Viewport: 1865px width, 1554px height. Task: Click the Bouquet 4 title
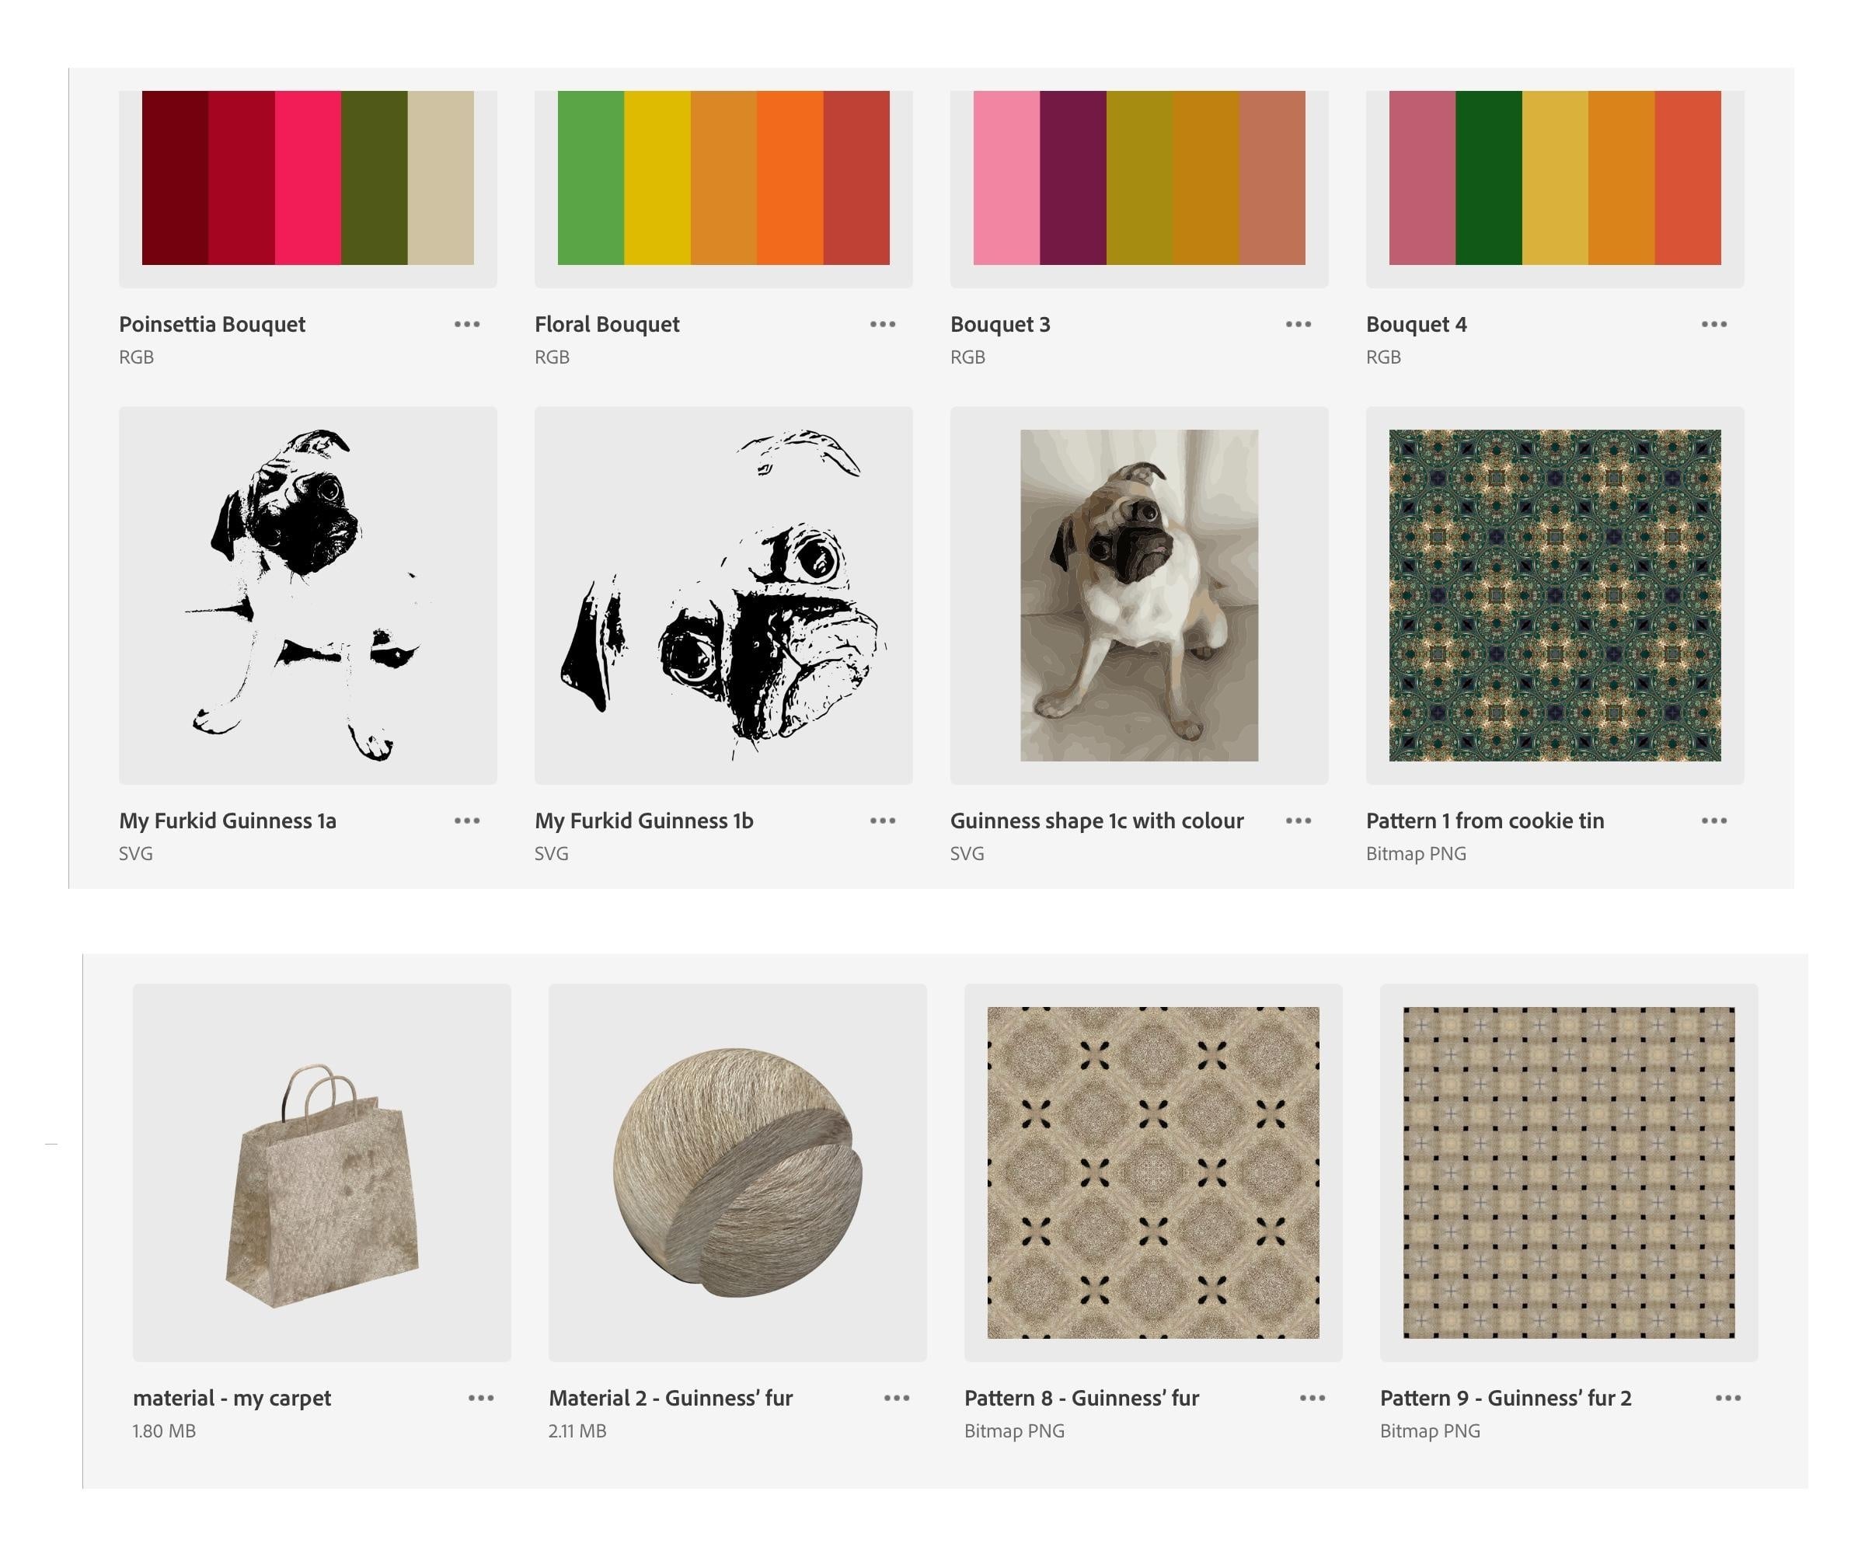coord(1417,325)
